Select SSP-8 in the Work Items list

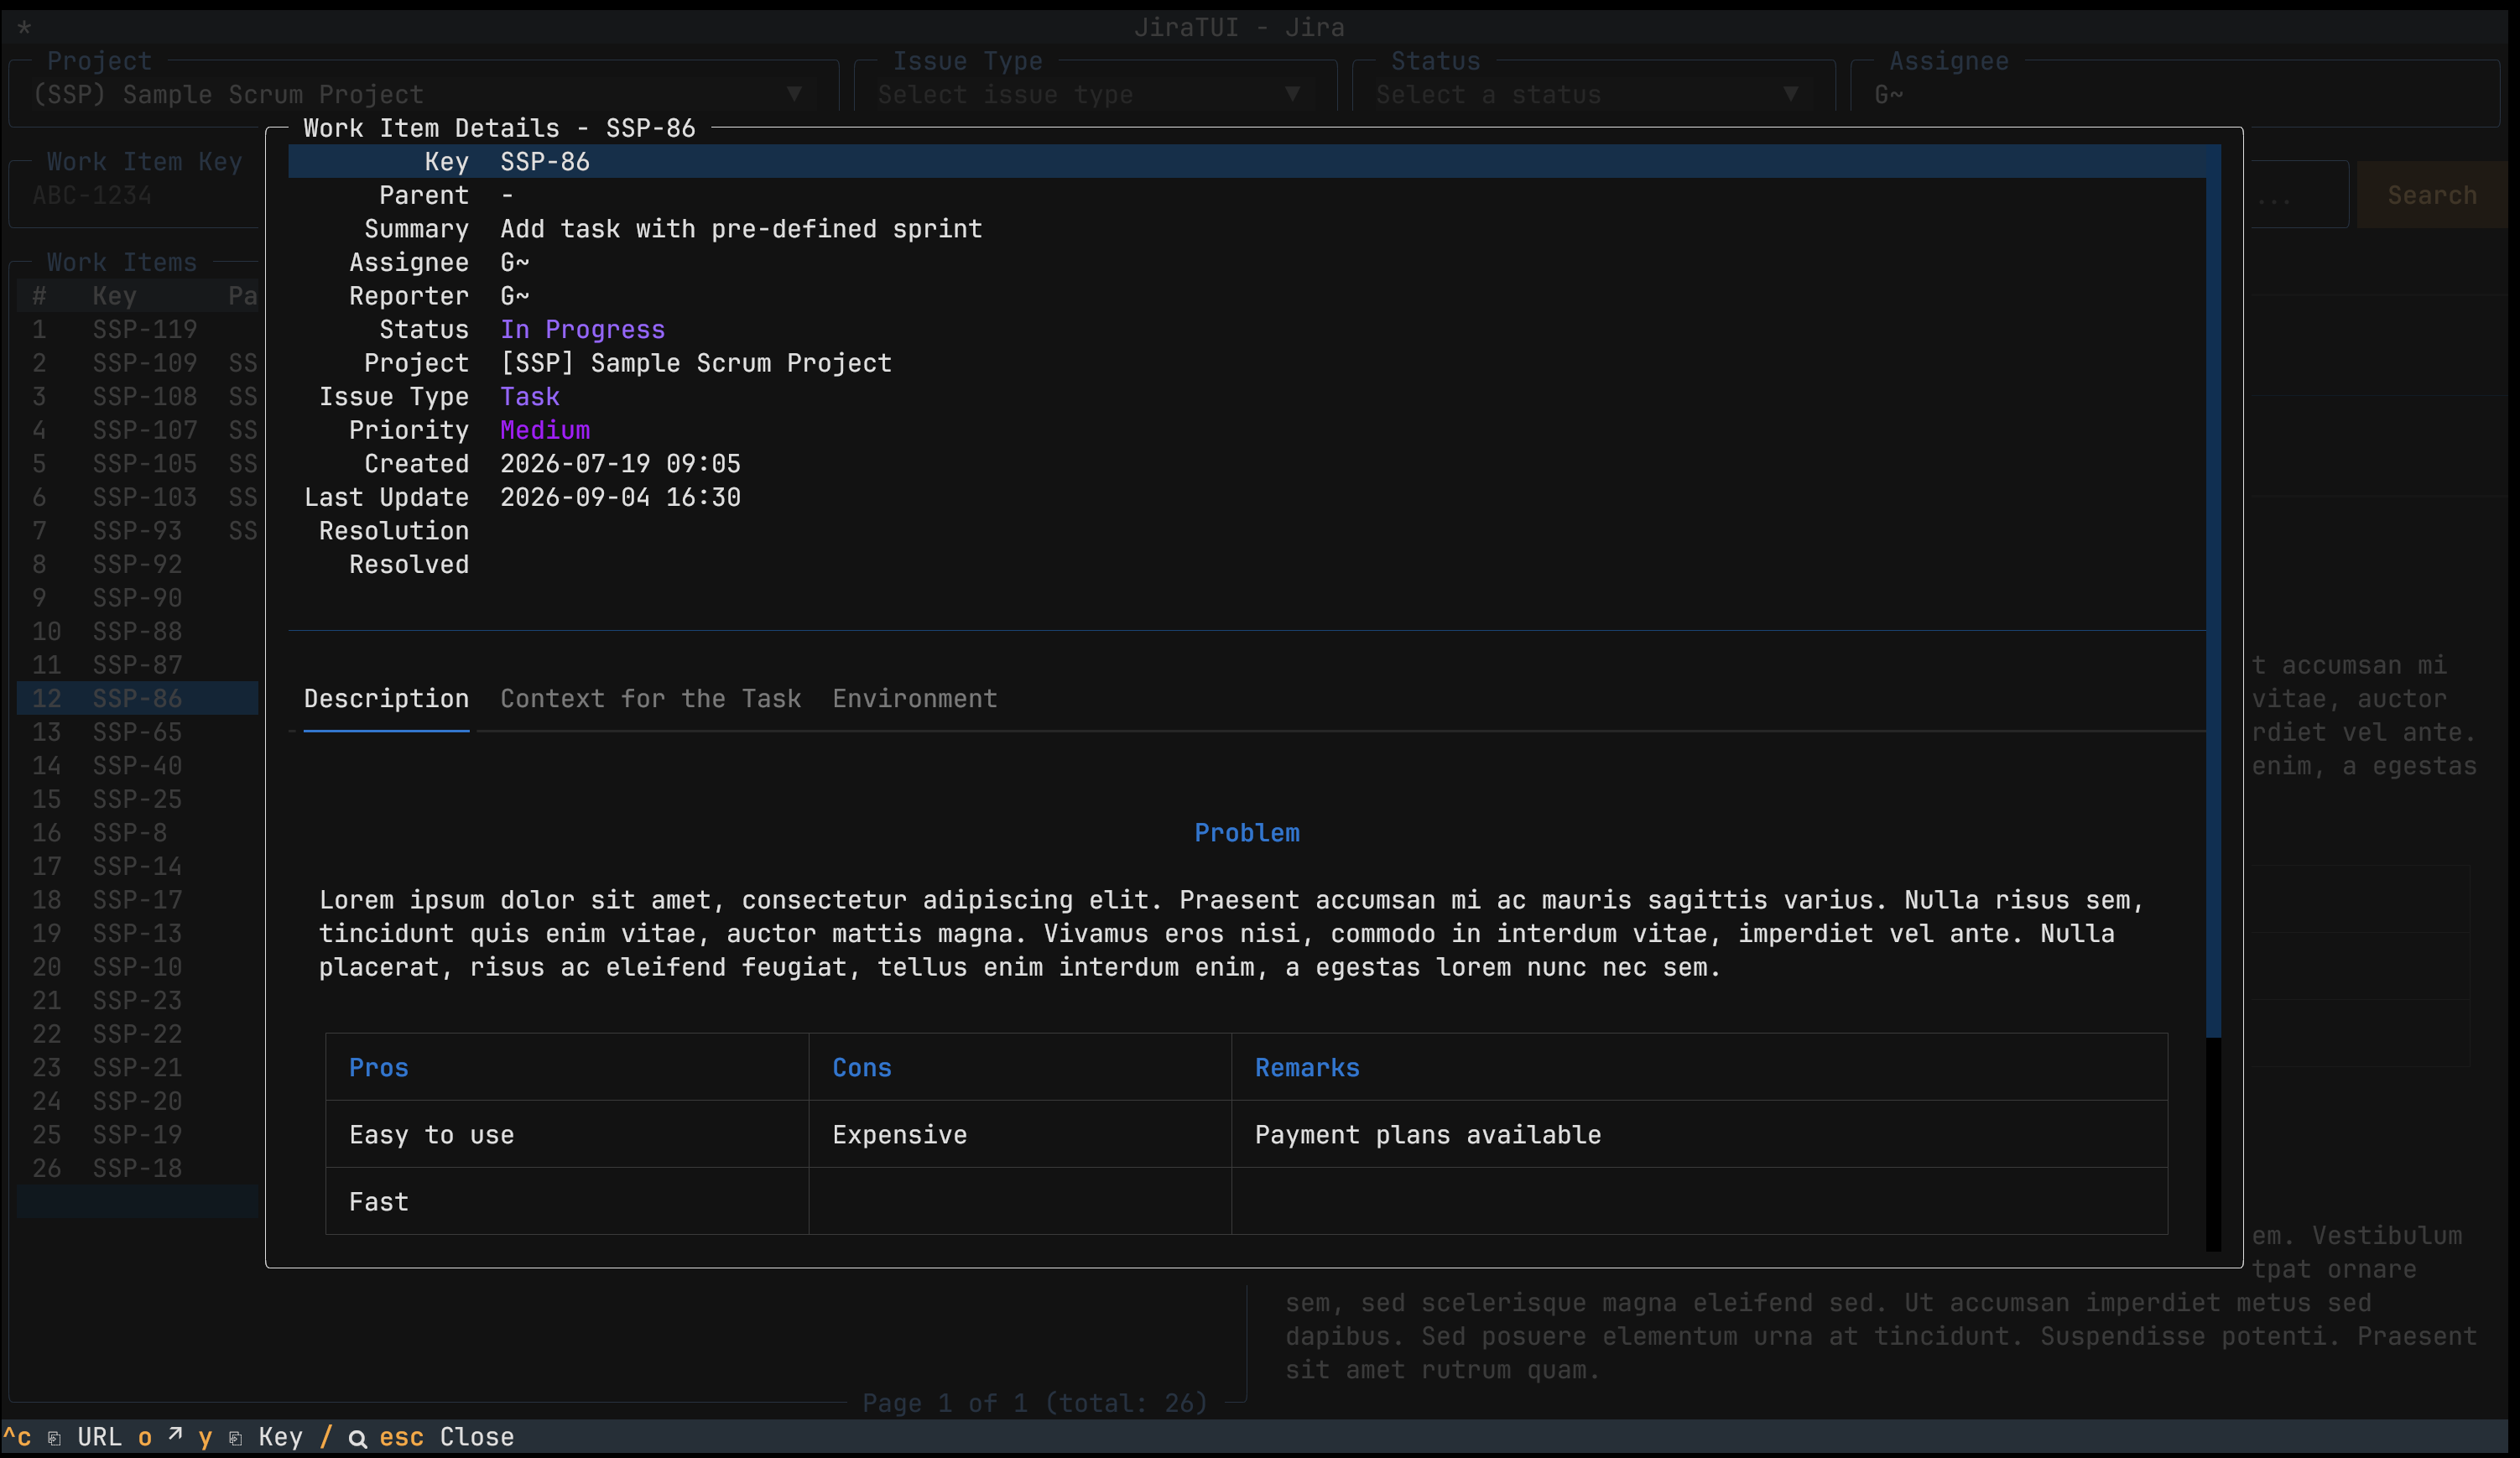(x=138, y=833)
